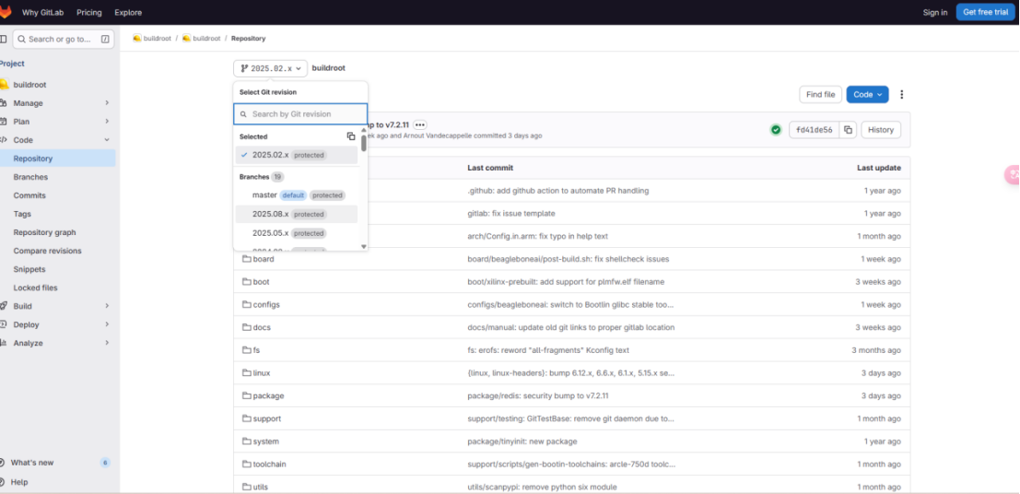Image resolution: width=1020 pixels, height=494 pixels.
Task: Click the revision list scrollbar thumb
Action: [x=364, y=143]
